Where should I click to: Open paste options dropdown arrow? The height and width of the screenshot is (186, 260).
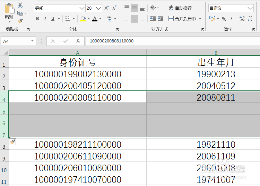[9, 22]
